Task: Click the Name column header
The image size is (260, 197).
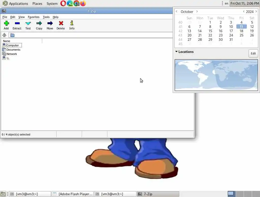Action: point(7,41)
